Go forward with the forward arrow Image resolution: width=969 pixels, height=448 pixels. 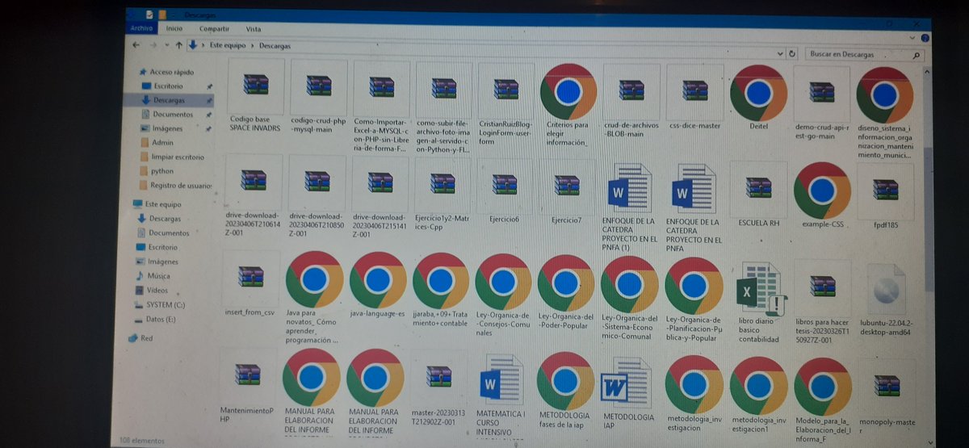154,45
